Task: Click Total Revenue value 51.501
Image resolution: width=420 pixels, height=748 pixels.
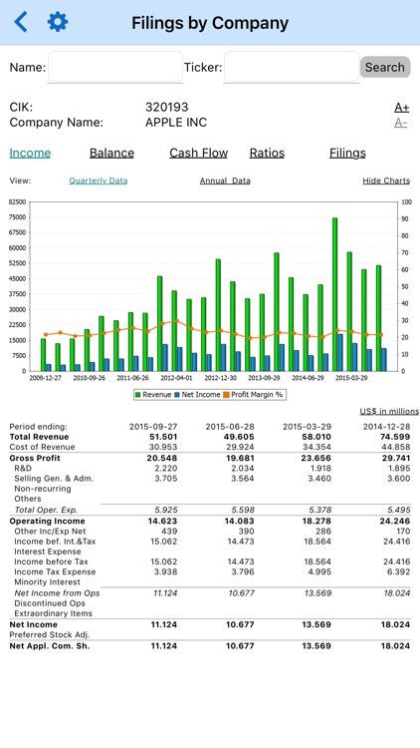Action: click(x=162, y=437)
